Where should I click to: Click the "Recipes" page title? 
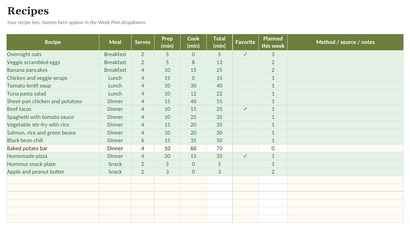coord(28,11)
